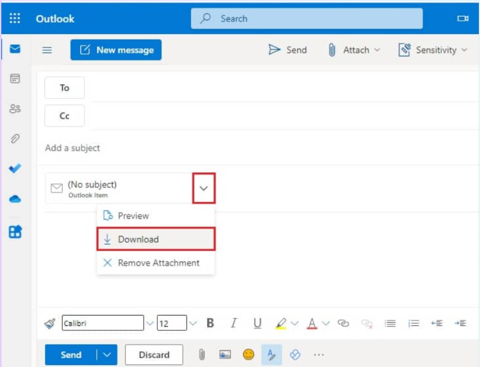Toggle the hamburger navigation pane icon
481x367 pixels.
tap(47, 49)
